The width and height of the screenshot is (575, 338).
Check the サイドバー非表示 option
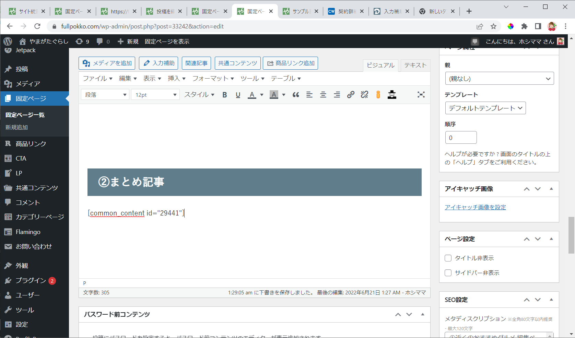coord(448,273)
